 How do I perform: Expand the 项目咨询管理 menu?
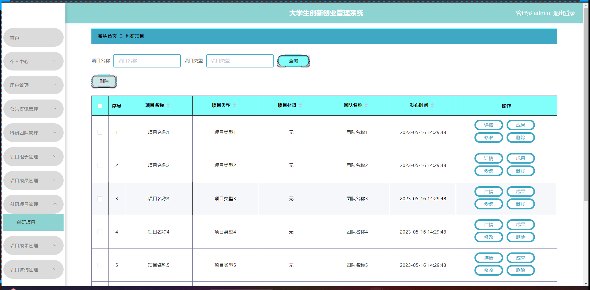[33, 270]
